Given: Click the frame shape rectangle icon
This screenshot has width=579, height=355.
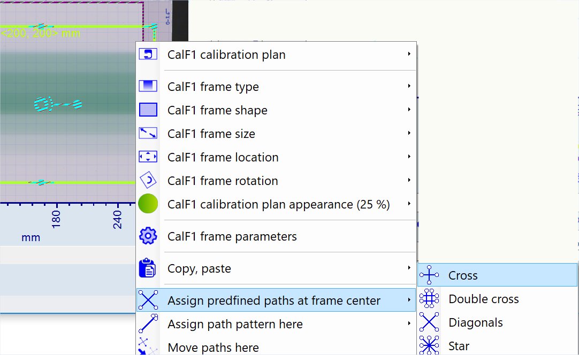Looking at the screenshot, I should (148, 110).
